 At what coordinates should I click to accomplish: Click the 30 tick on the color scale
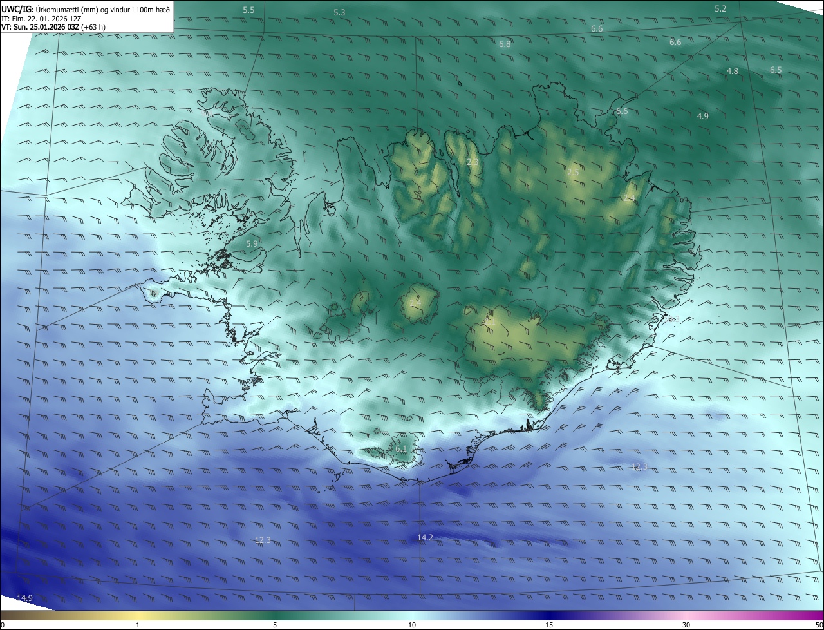click(686, 625)
